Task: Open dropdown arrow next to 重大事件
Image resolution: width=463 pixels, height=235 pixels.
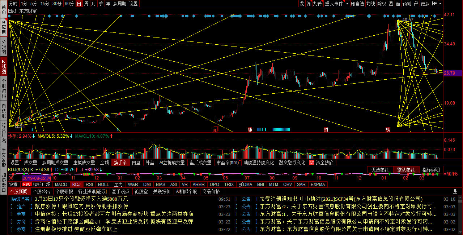Action: (x=347, y=4)
